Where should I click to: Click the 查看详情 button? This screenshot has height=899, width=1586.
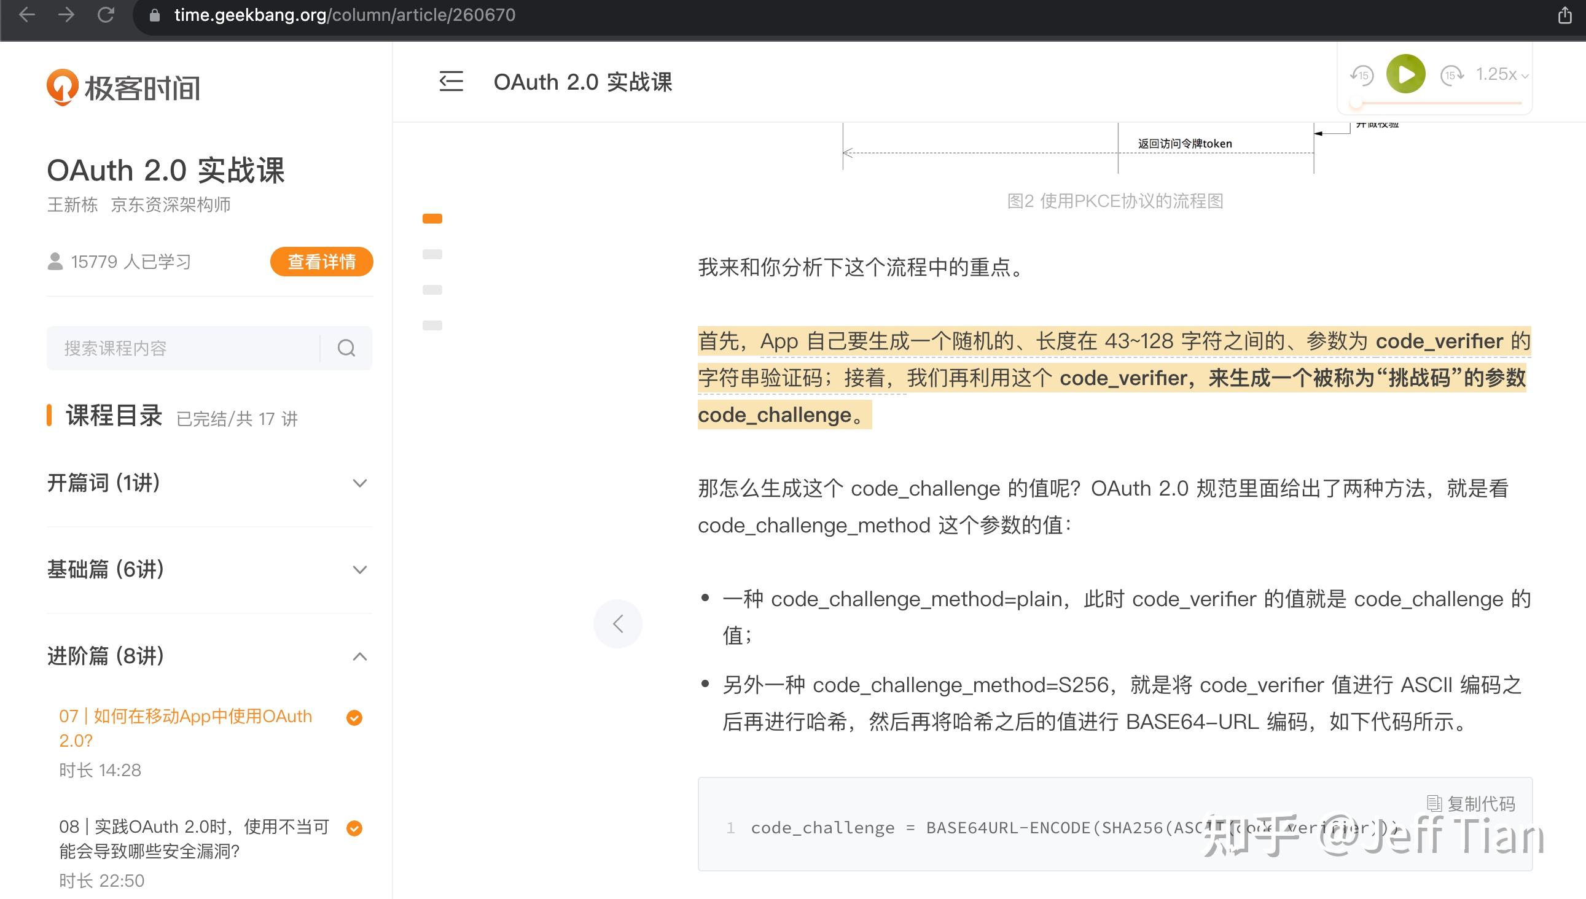click(x=321, y=262)
